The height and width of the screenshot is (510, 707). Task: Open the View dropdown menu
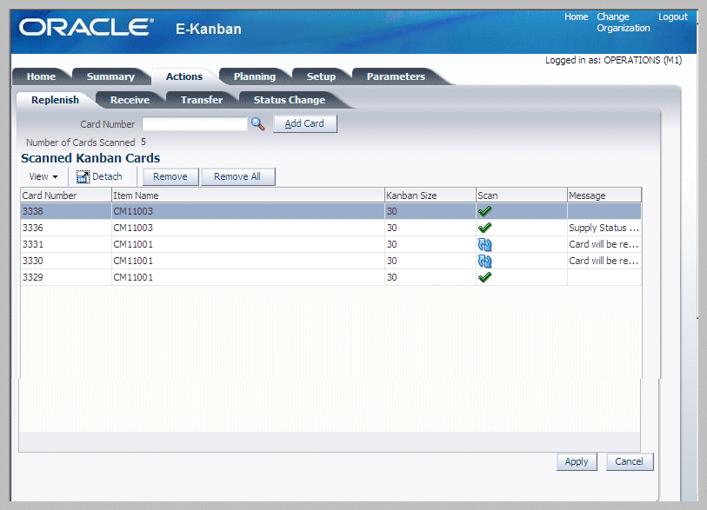(x=43, y=176)
